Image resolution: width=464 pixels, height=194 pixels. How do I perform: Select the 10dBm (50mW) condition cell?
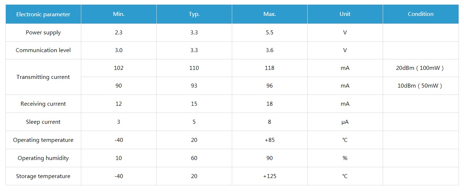[x=420, y=86]
